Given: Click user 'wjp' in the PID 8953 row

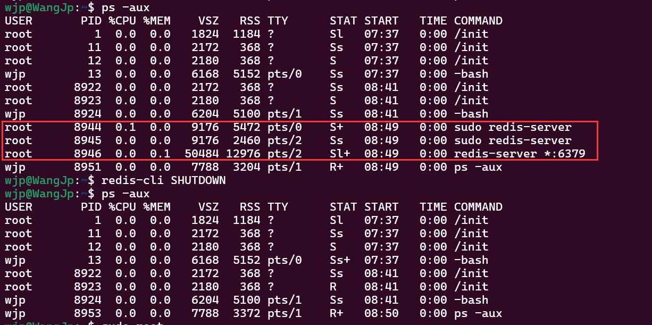Looking at the screenshot, I should pos(15,313).
